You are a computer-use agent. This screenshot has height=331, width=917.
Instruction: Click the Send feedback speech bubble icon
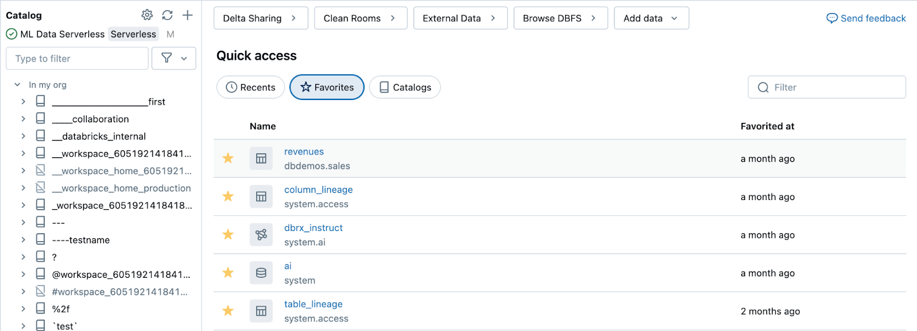click(832, 18)
